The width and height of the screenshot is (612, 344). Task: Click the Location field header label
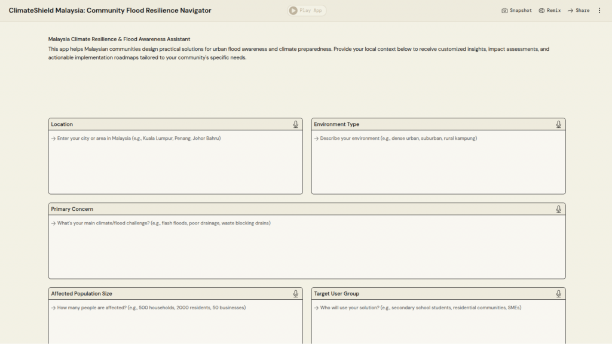tap(62, 124)
